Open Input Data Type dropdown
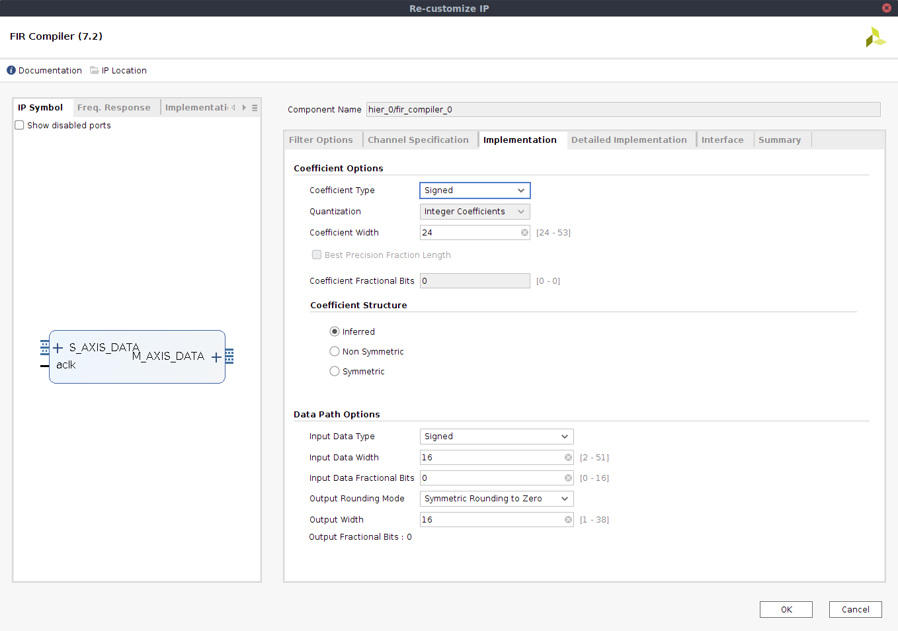The width and height of the screenshot is (898, 631). [497, 437]
